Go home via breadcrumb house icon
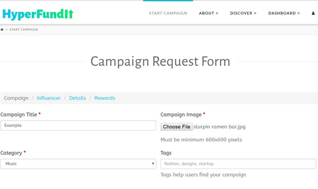Viewport: 318px width, 189px height. pos(2,30)
